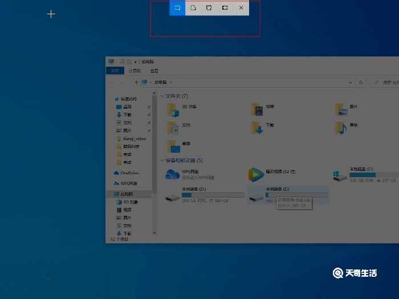Image resolution: width=399 pixels, height=299 pixels.
Task: Choose the Window Snip mode
Action: click(x=209, y=8)
